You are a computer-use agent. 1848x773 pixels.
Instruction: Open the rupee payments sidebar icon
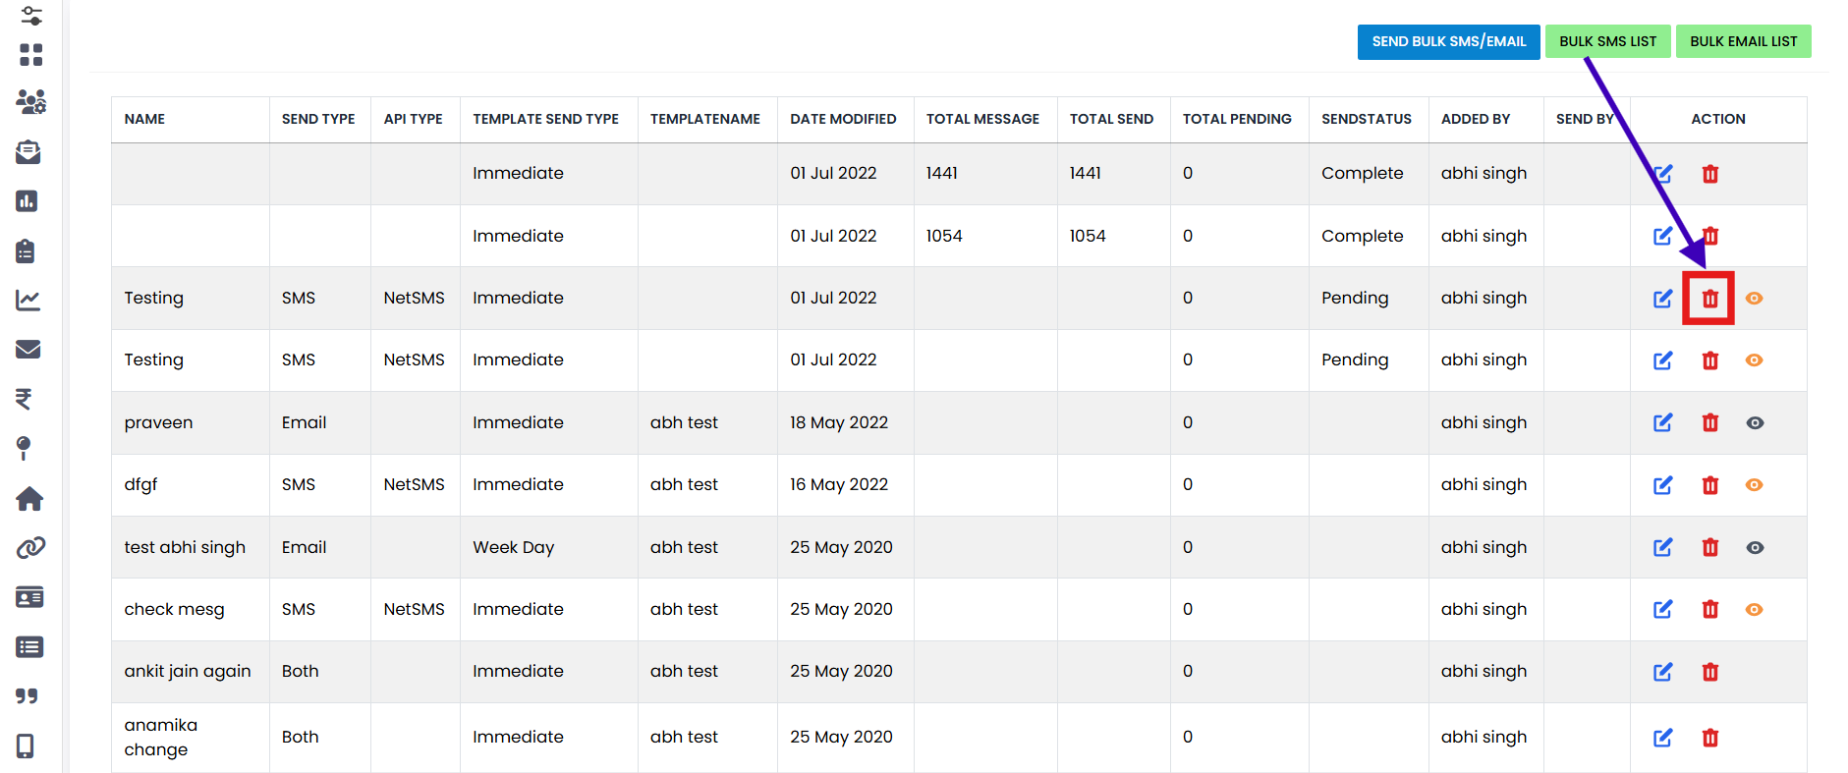(x=25, y=399)
